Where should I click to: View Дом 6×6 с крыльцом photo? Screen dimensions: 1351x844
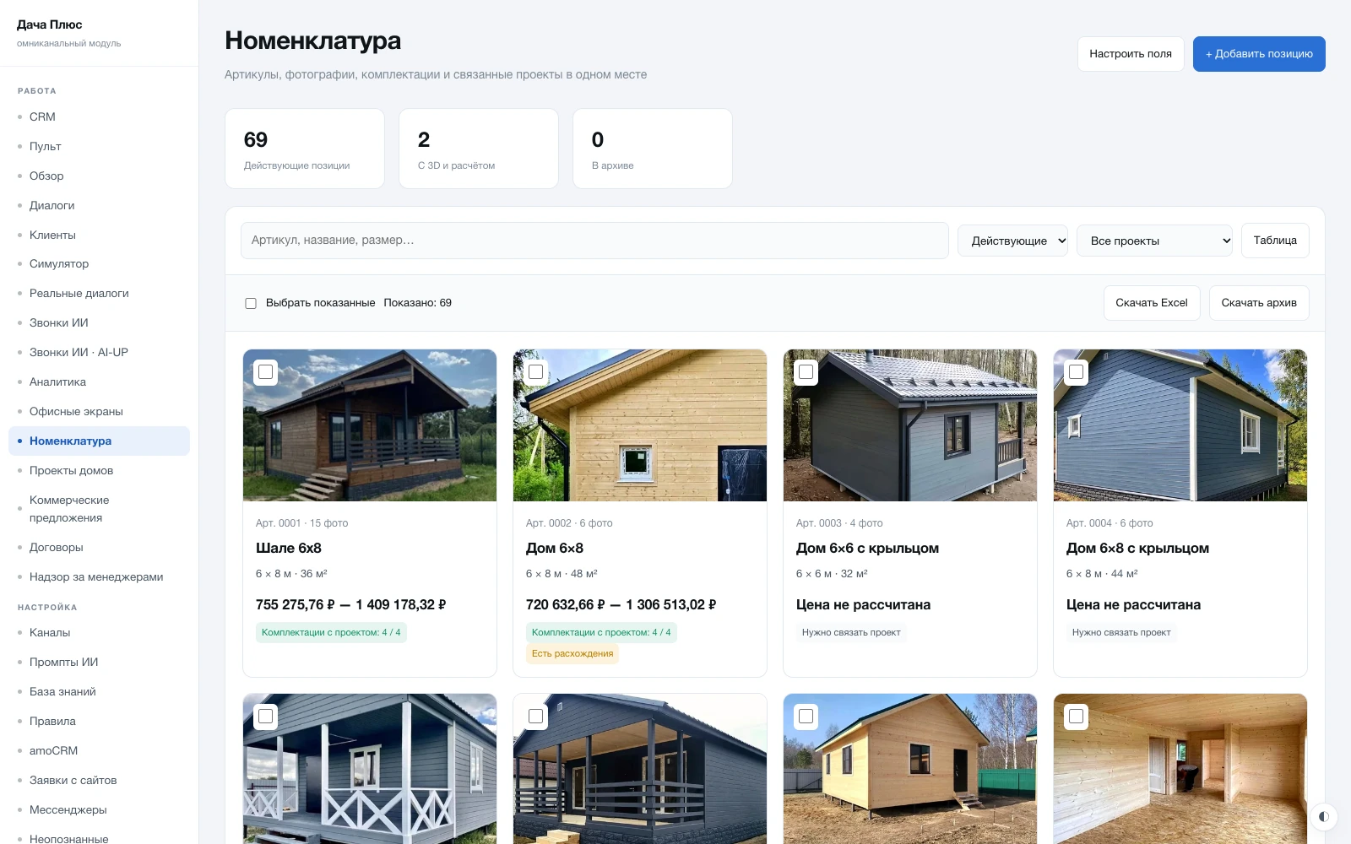coord(910,425)
